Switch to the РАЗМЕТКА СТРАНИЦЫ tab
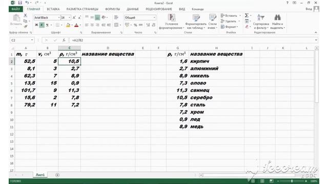 (x=82, y=9)
